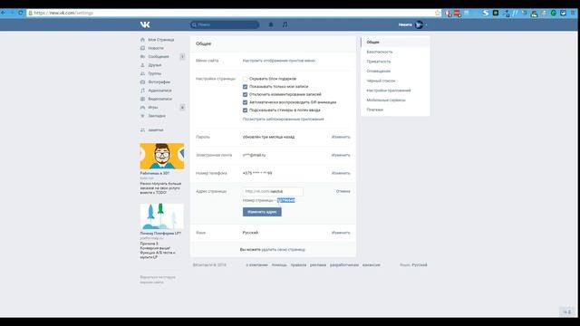The image size is (580, 326).
Task: Click the star icon beside Закладки
Action: pyautogui.click(x=142, y=116)
